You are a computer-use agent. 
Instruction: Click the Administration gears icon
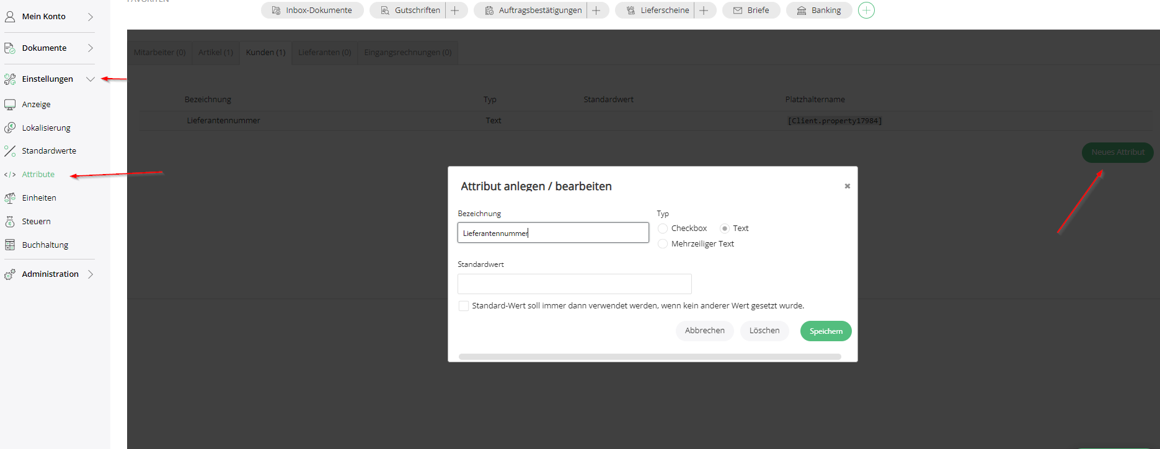pos(10,274)
